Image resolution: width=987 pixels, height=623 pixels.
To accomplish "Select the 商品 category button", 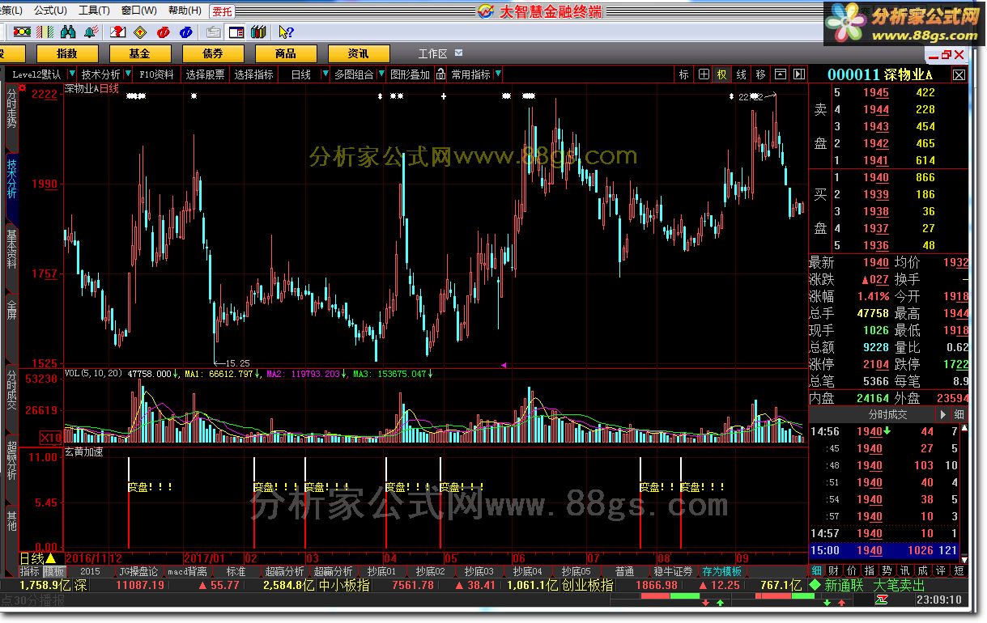I will (x=286, y=53).
